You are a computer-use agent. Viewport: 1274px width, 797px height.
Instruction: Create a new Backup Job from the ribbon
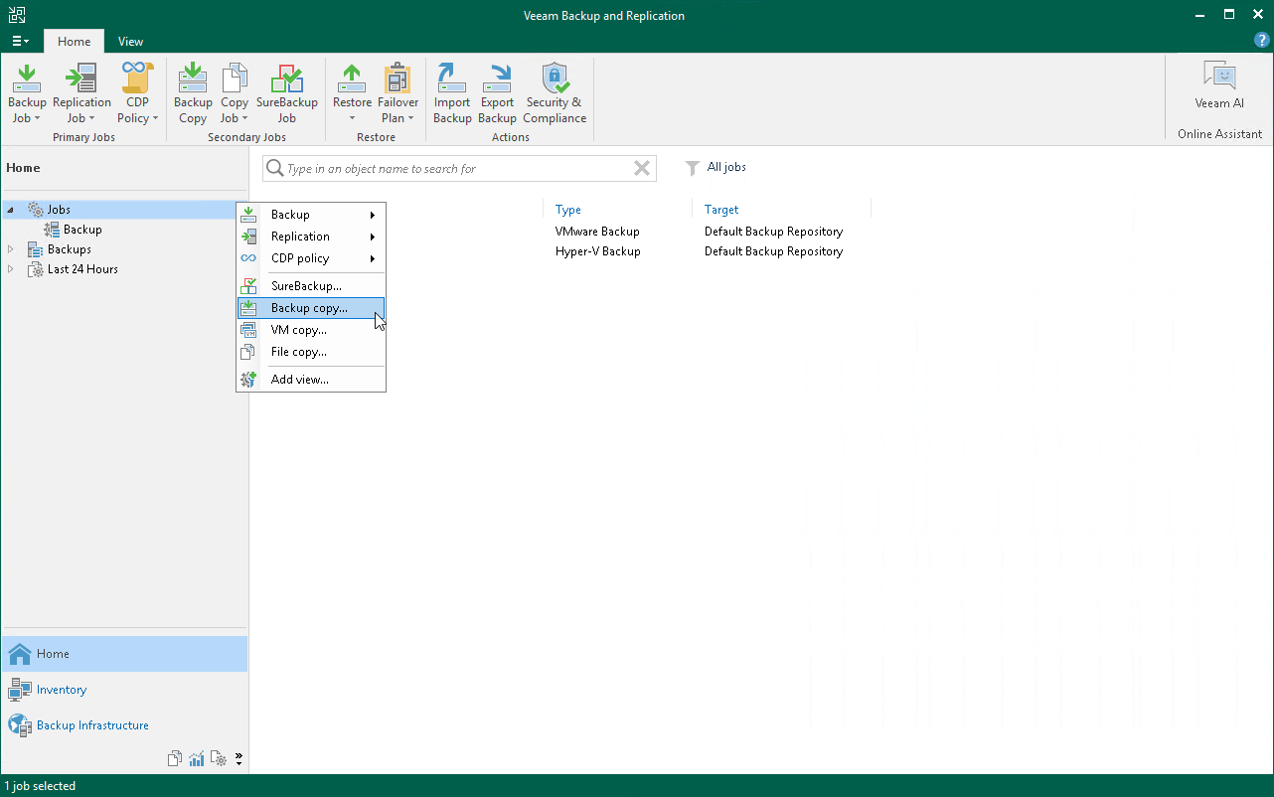pyautogui.click(x=26, y=89)
